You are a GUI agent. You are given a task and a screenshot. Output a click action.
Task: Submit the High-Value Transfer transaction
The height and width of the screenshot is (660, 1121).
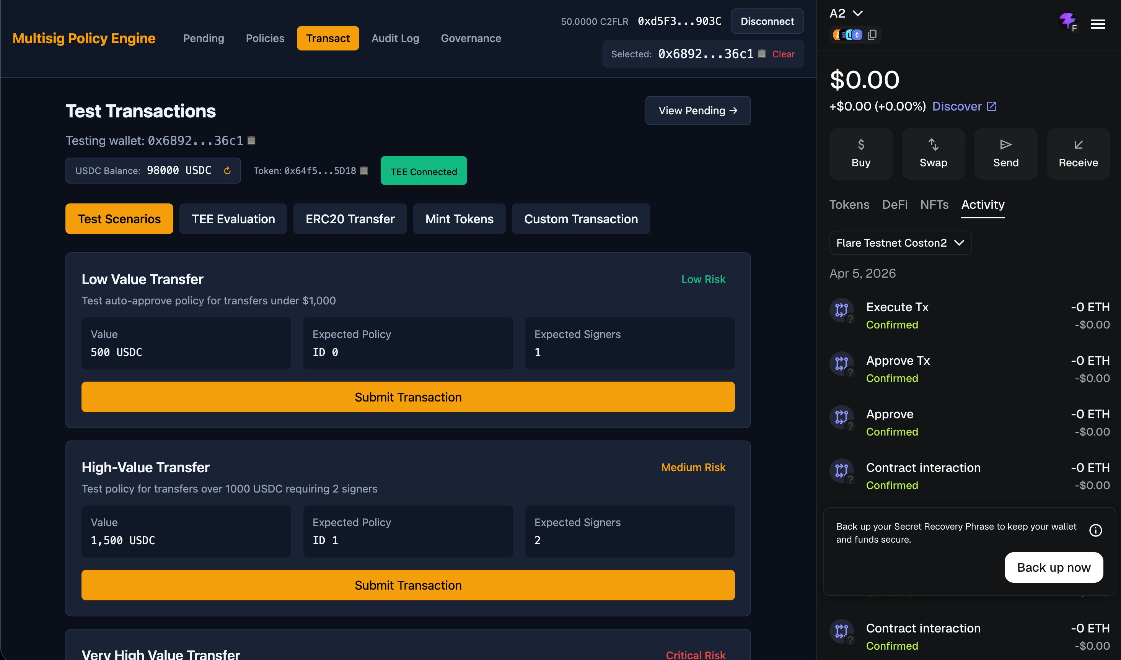(x=408, y=585)
